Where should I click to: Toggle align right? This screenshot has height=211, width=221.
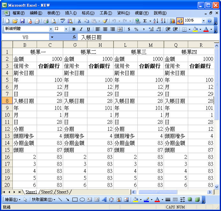(x=113, y=29)
